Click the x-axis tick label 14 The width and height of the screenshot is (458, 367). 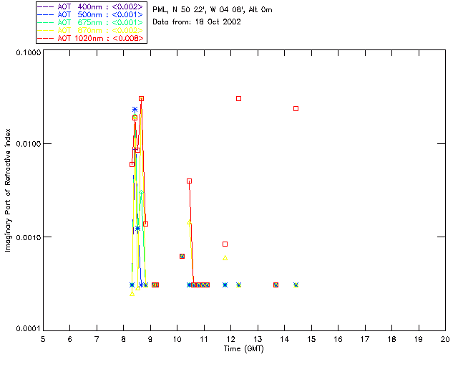[x=285, y=339]
